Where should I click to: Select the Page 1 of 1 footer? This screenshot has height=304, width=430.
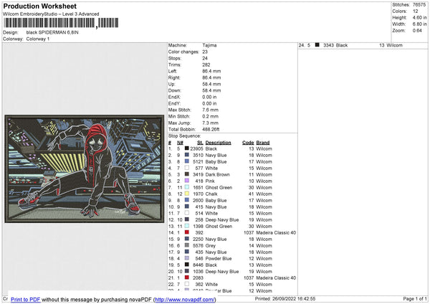tap(415, 299)
